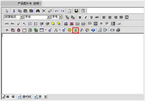Viewport: 146px width, 101px height.
Task: Open the 字体 font dropdown
Action: (x=37, y=17)
